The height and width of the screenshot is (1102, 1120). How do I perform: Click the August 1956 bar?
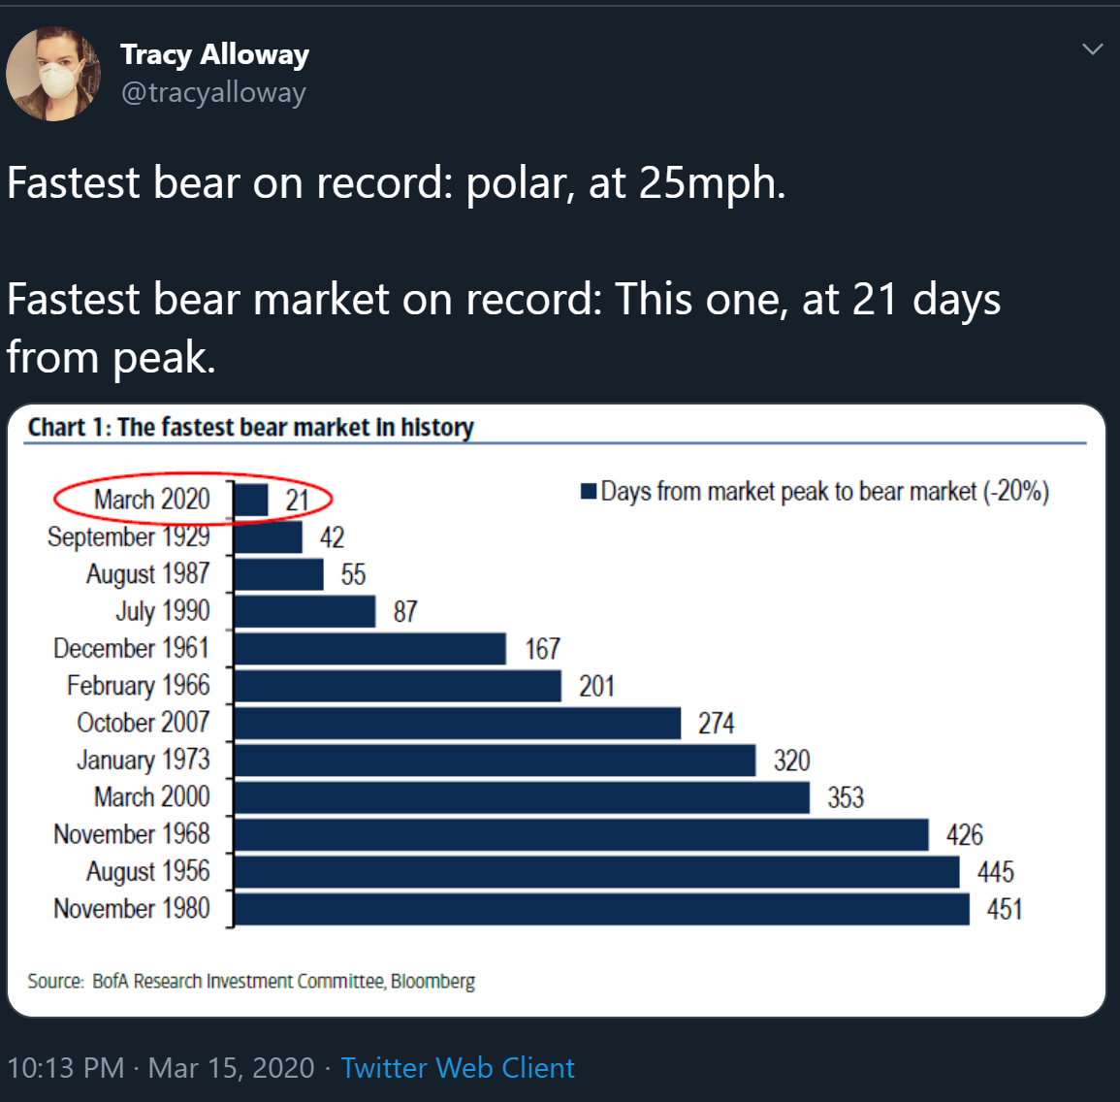(x=596, y=872)
